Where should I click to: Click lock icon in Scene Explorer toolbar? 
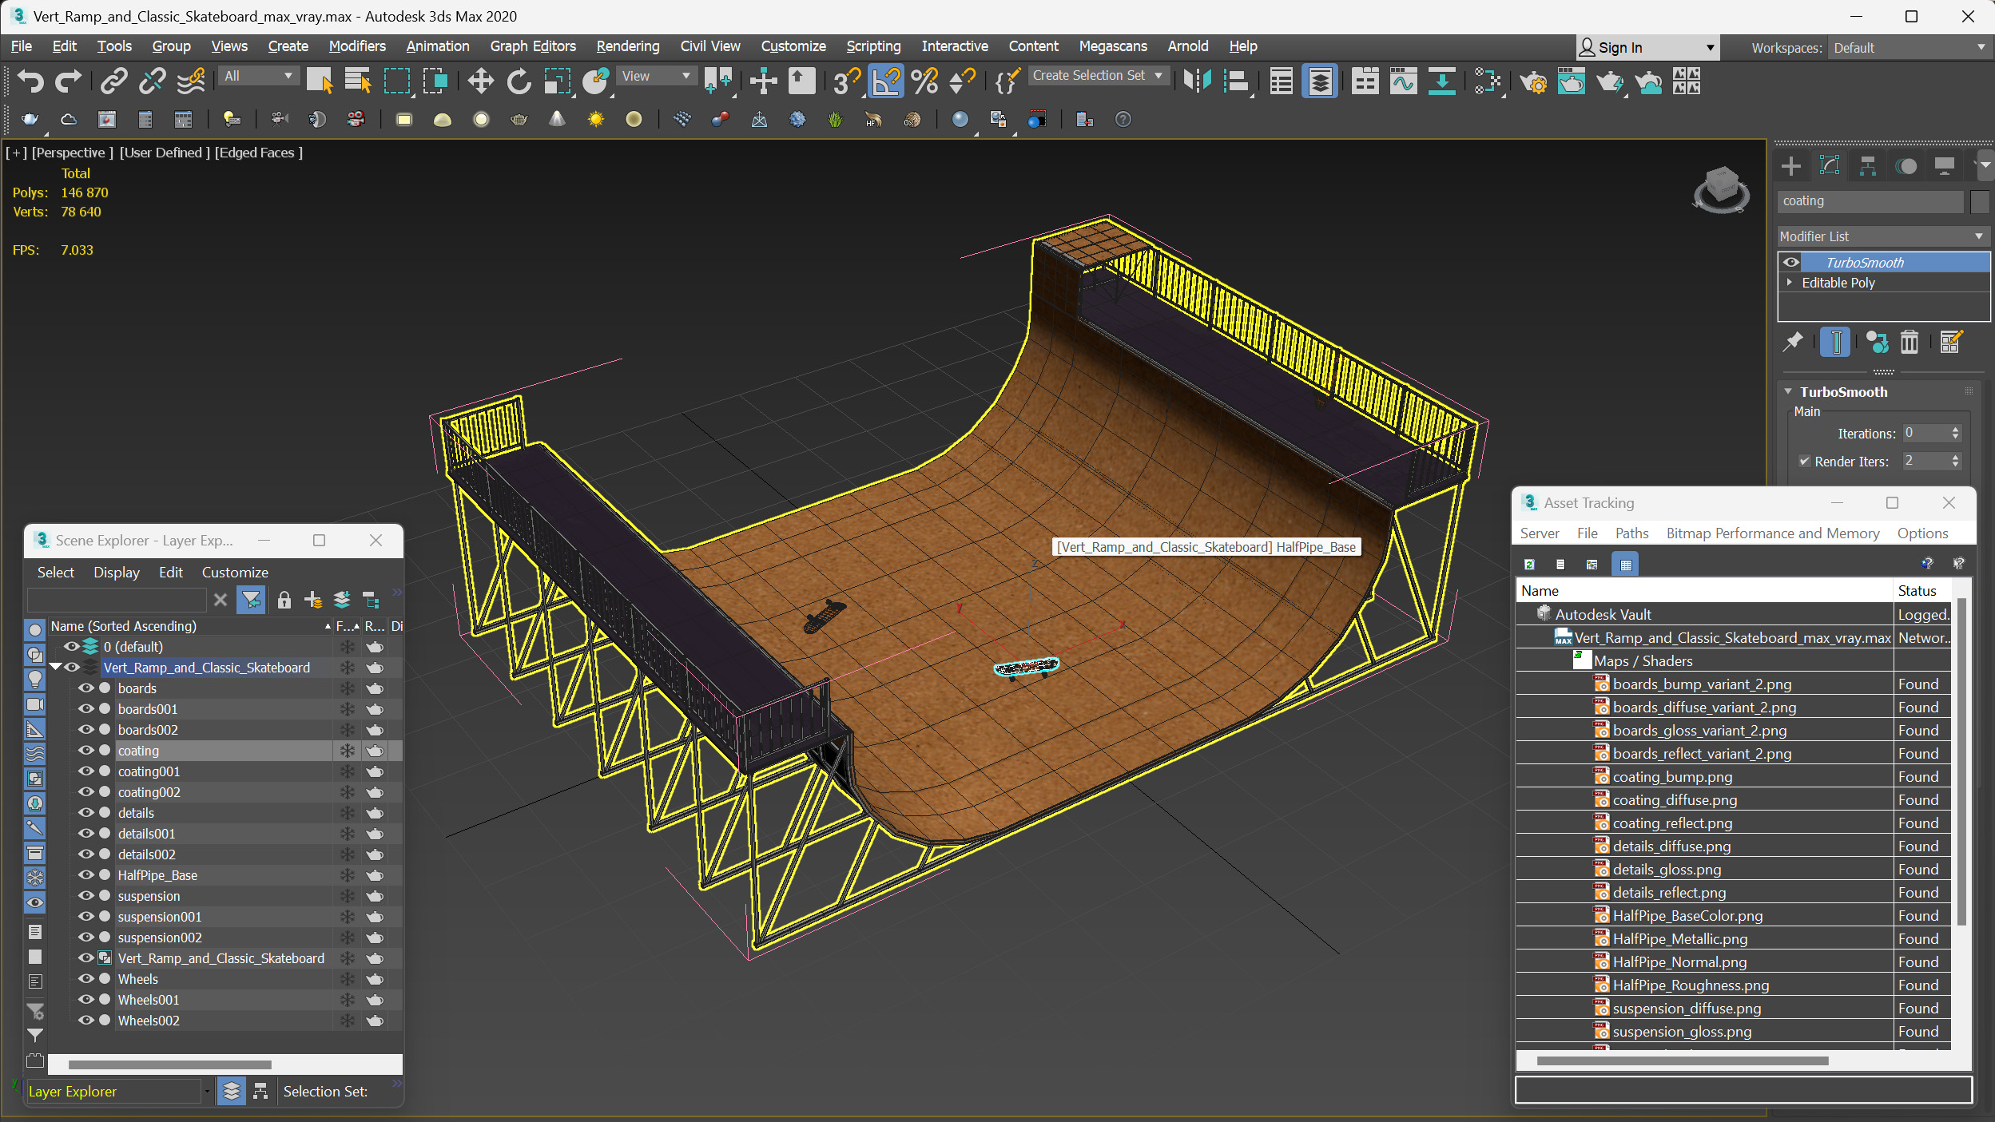(284, 600)
